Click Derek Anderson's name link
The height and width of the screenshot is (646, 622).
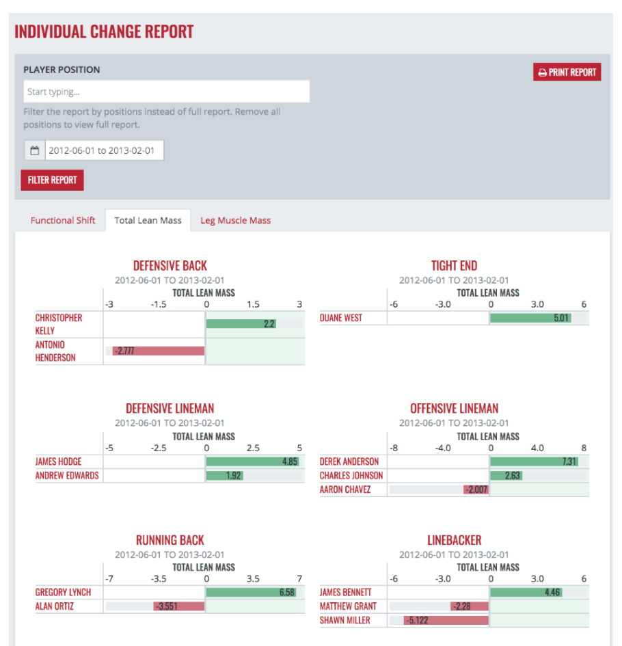click(349, 461)
